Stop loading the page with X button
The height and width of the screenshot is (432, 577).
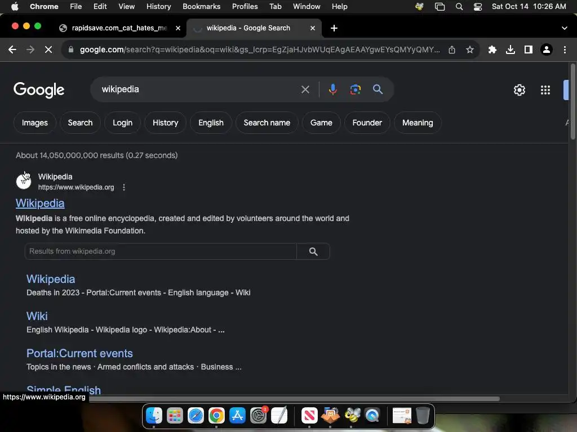(48, 49)
